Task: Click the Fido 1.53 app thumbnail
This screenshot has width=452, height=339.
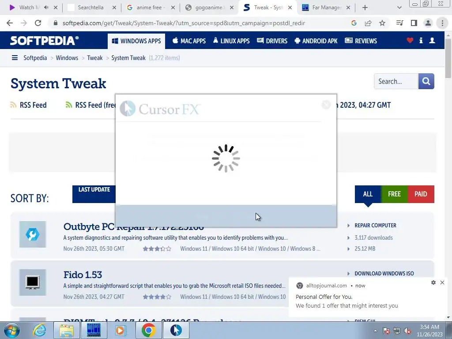Action: point(33,282)
